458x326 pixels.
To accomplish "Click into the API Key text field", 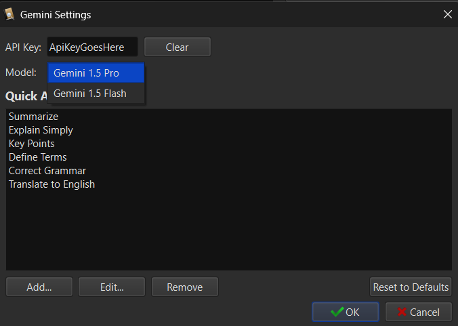I will (92, 47).
